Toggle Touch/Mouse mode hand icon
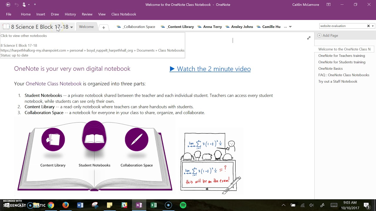The image size is (376, 211). pyautogui.click(x=24, y=4)
